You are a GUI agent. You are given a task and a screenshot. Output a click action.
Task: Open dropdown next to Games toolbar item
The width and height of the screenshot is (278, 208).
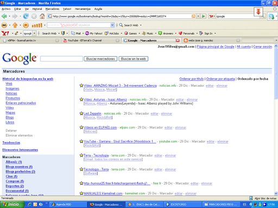[x=139, y=34]
